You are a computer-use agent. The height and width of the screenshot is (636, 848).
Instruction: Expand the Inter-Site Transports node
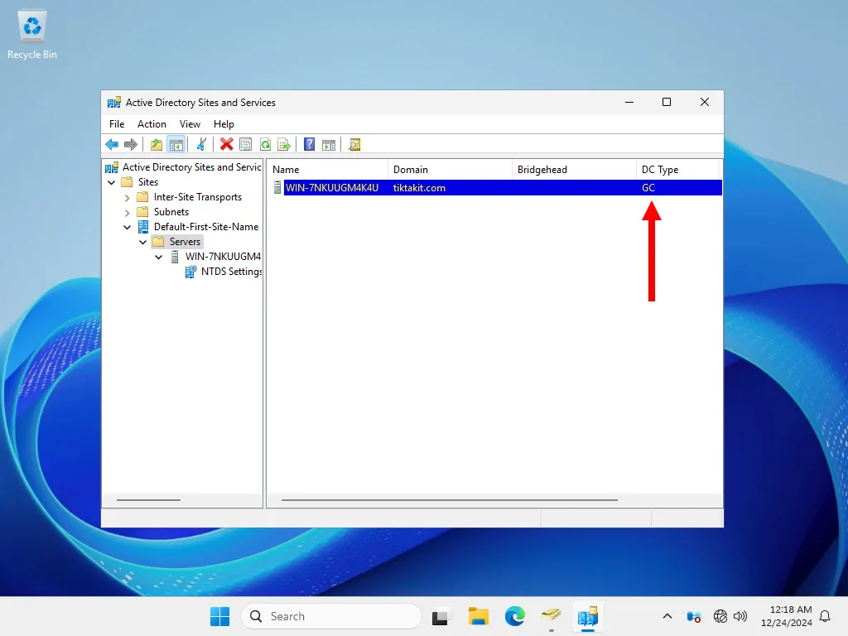pos(127,197)
